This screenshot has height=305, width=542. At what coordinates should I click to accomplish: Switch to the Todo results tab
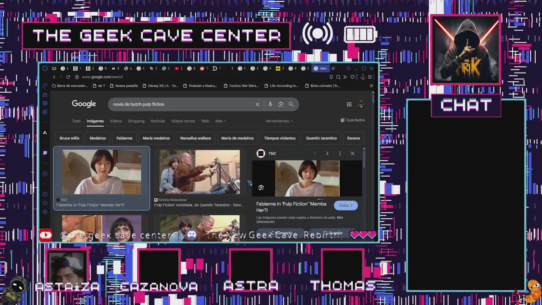pos(76,121)
